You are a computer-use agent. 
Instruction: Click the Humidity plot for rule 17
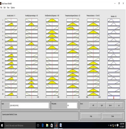[32, 82]
